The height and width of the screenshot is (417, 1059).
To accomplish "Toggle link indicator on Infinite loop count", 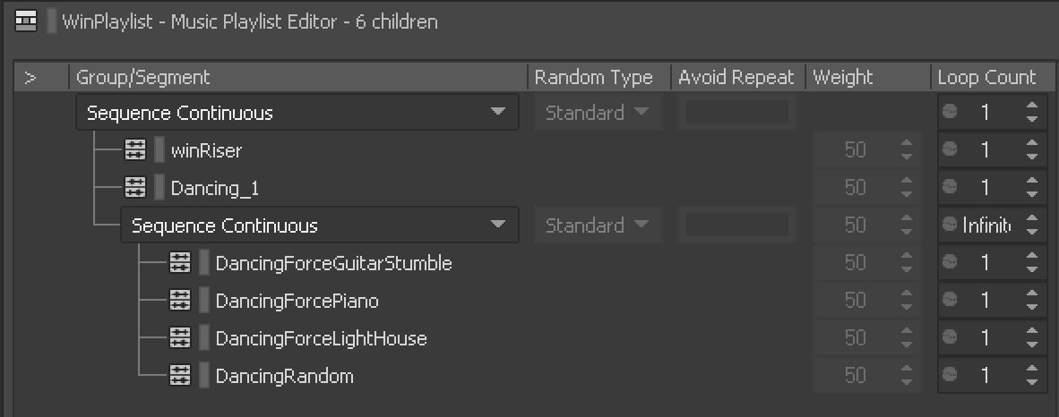I will 950,224.
